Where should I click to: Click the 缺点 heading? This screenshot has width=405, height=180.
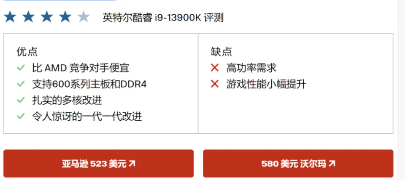(221, 52)
